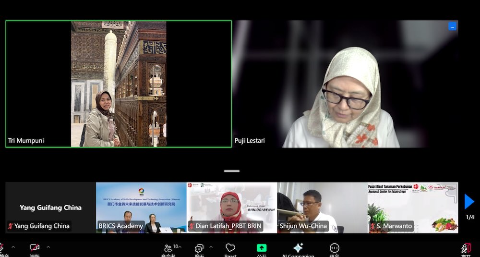Click the divider handle above thumbnail strip
480x257 pixels.
pyautogui.click(x=232, y=171)
